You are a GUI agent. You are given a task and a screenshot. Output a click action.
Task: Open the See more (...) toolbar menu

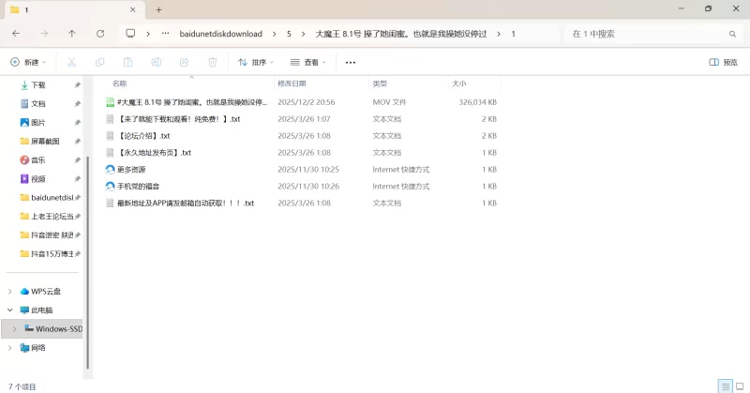351,63
